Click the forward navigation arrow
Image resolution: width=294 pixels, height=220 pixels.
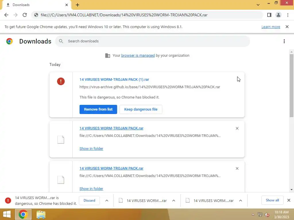pos(16,15)
